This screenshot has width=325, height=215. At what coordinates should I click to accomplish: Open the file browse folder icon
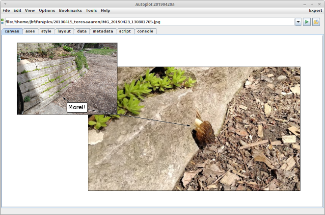click(x=316, y=22)
